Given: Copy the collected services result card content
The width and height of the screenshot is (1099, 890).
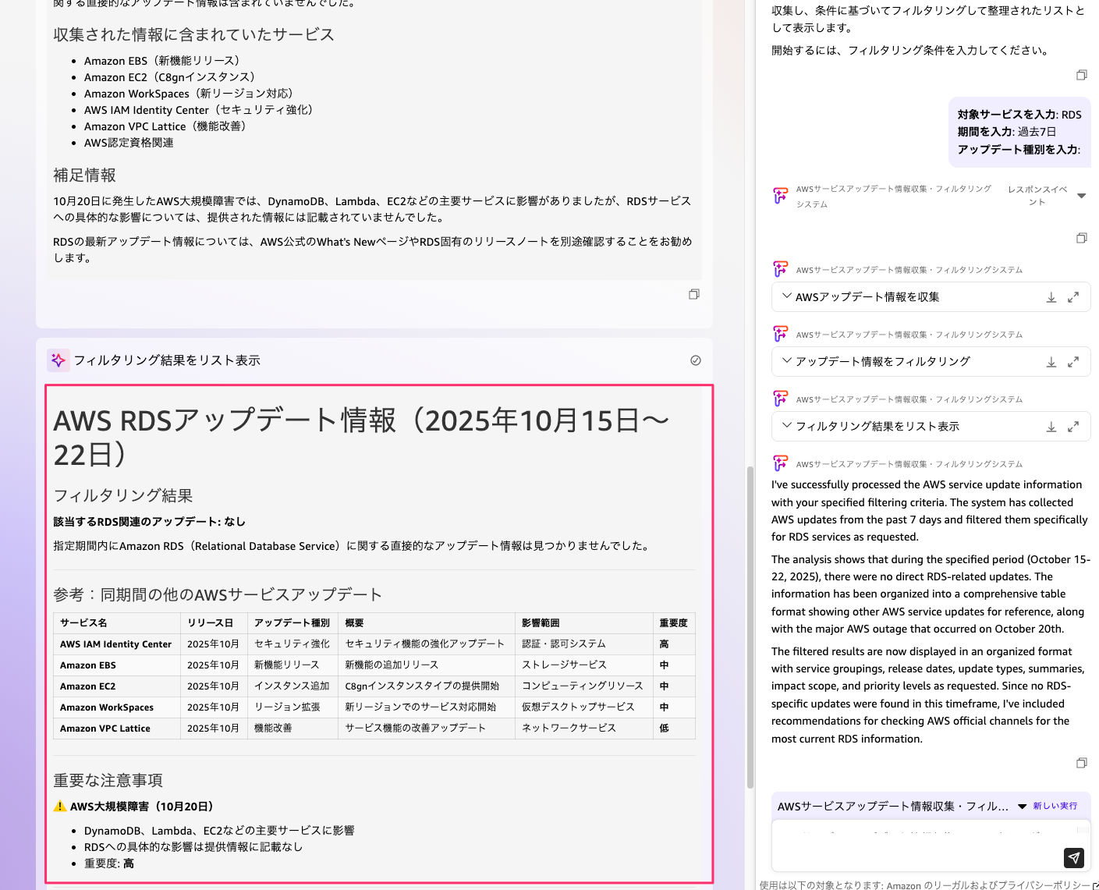Looking at the screenshot, I should [x=693, y=294].
